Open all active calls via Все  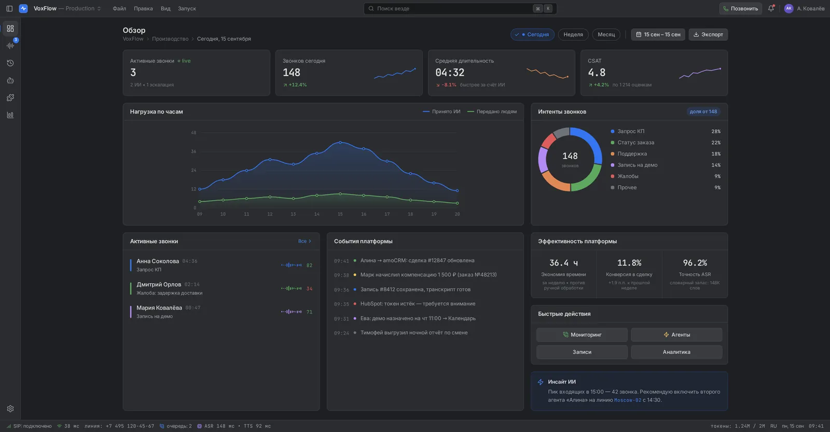(305, 241)
